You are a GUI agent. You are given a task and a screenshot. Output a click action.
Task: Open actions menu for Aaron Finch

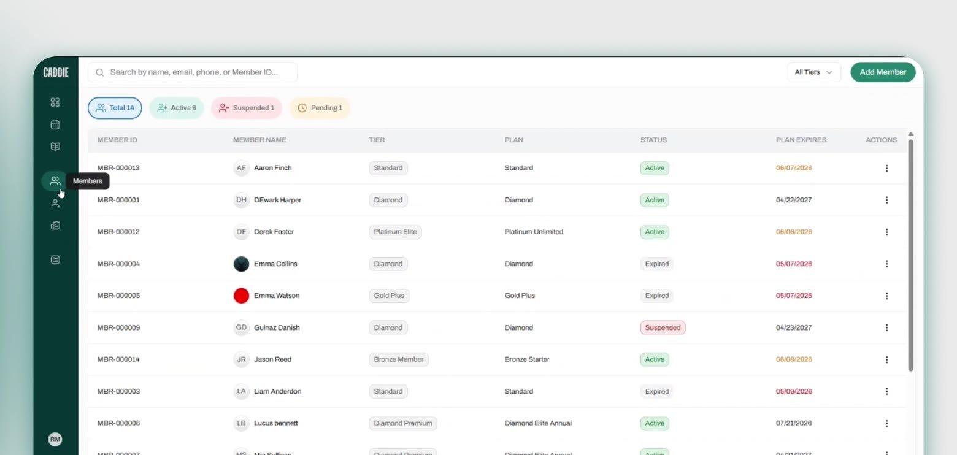click(886, 168)
